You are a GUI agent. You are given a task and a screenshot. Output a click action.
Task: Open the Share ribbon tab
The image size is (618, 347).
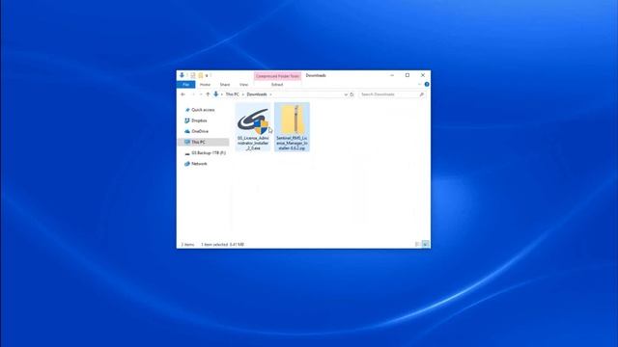coord(225,85)
